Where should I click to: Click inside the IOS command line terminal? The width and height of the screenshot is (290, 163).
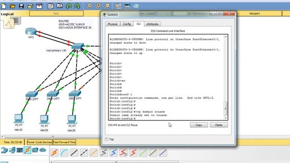coord(166,77)
